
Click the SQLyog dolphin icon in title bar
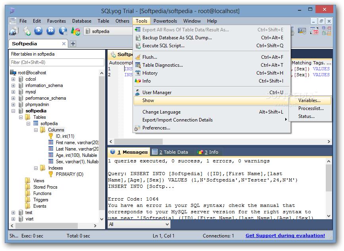pos(12,11)
